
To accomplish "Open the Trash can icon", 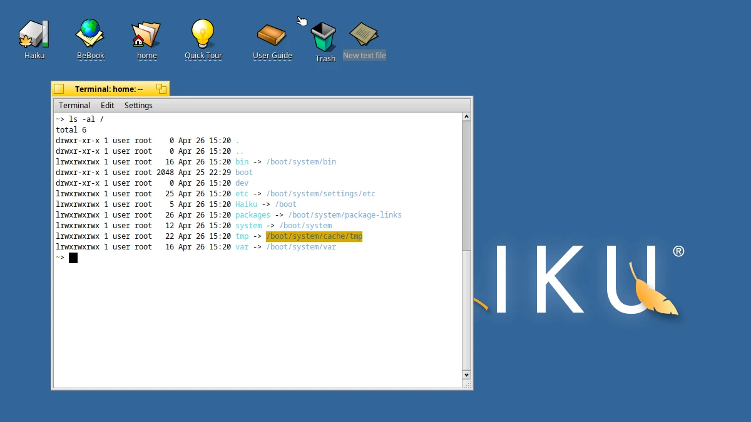I will point(324,36).
